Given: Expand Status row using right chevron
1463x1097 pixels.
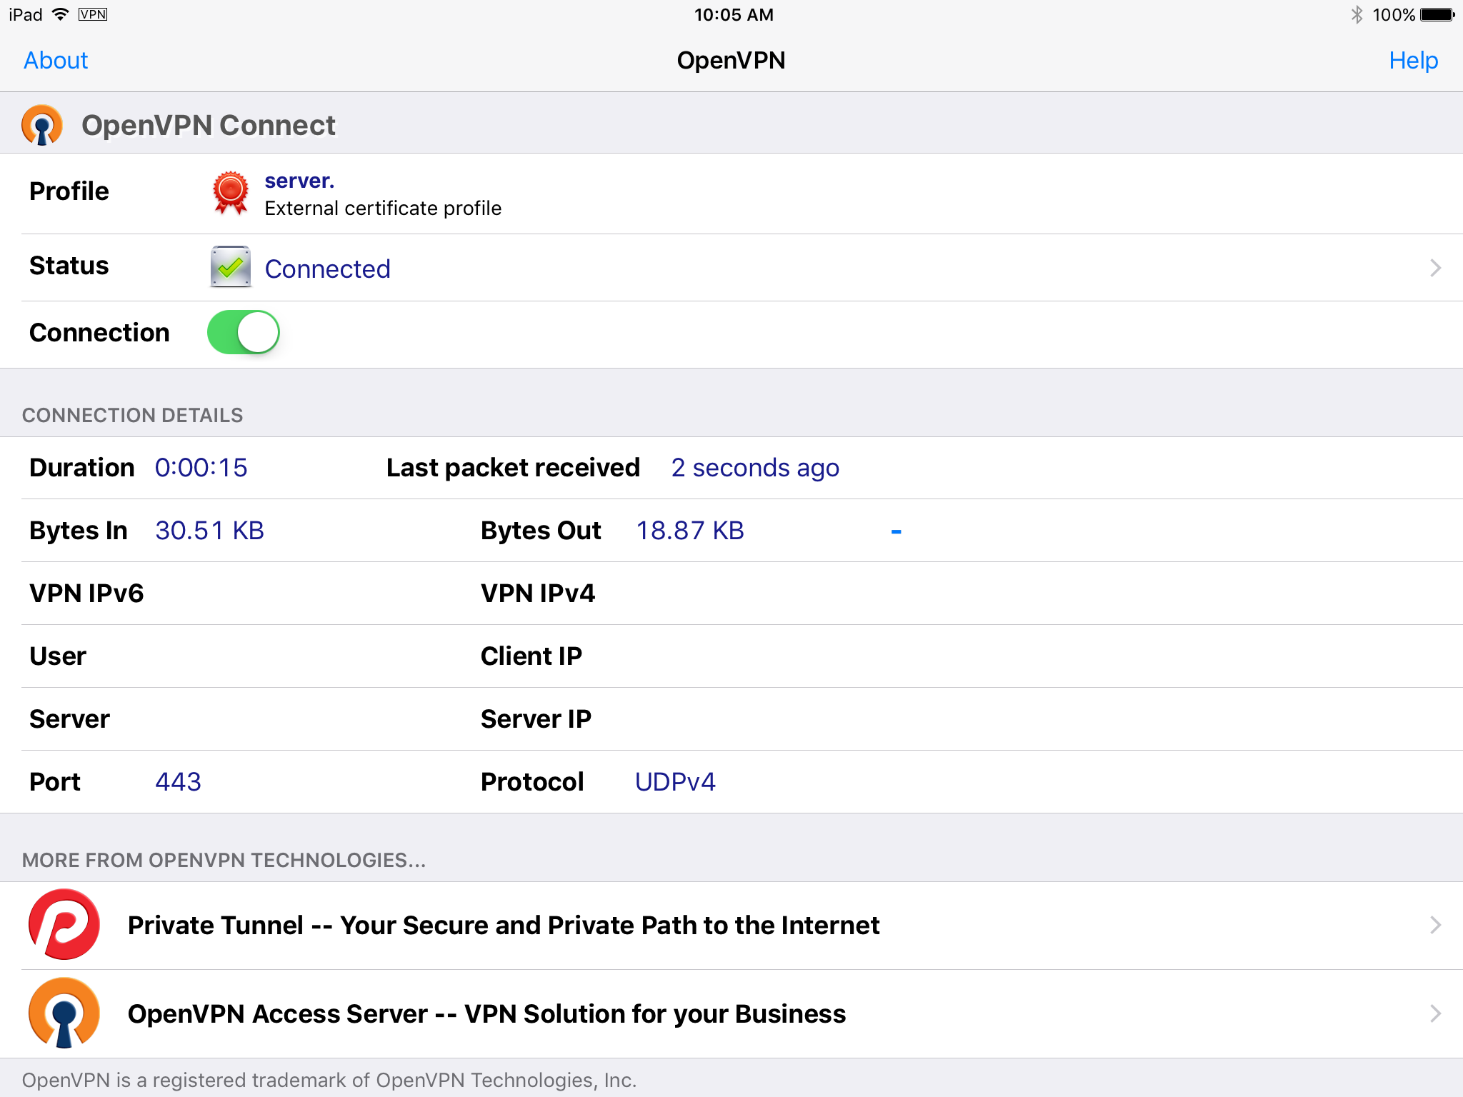Looking at the screenshot, I should 1435,268.
